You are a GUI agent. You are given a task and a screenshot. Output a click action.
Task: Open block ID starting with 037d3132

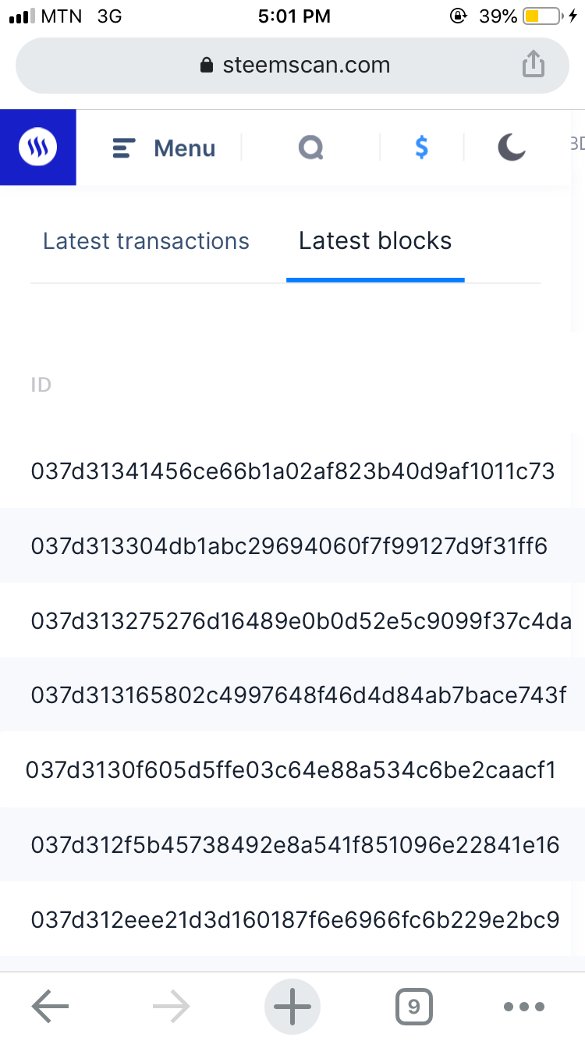coord(301,621)
